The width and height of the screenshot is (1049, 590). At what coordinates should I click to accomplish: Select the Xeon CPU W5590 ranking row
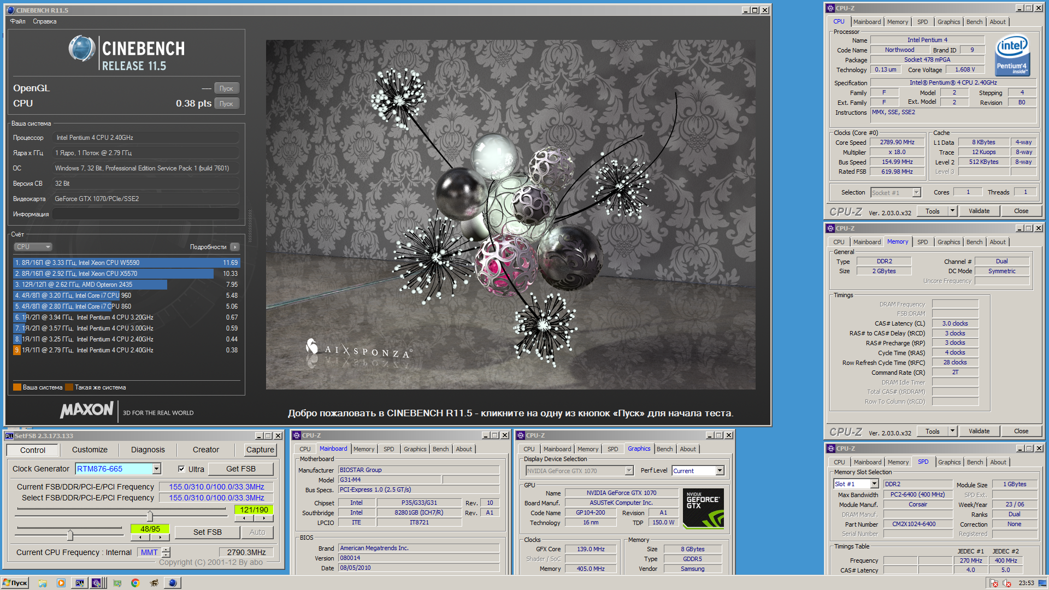click(126, 263)
